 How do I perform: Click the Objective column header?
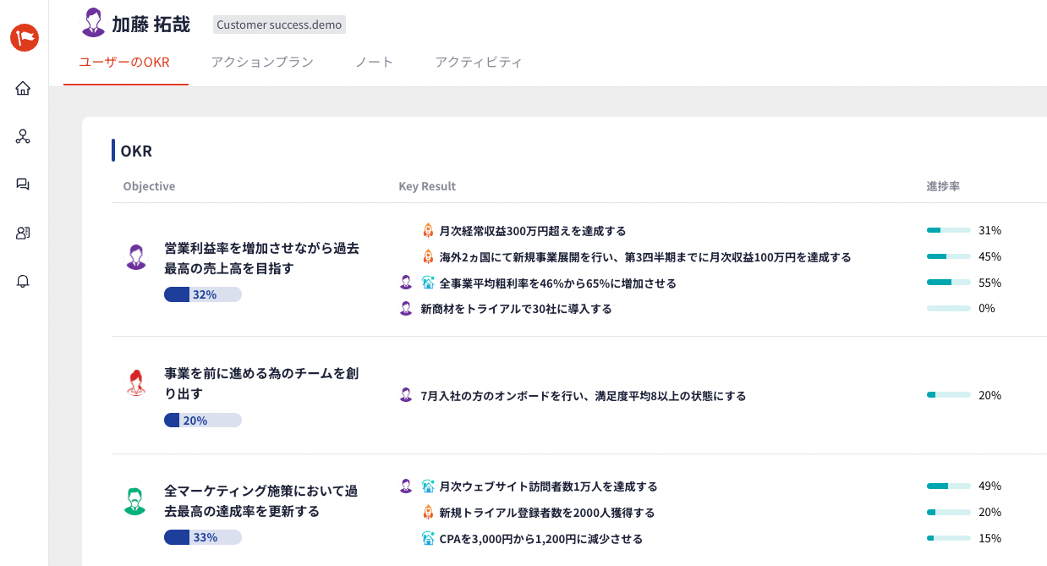tap(149, 186)
